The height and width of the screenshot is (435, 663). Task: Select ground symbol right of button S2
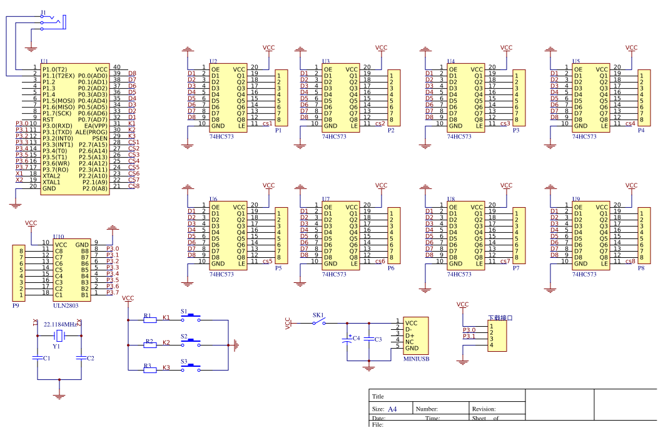[236, 345]
